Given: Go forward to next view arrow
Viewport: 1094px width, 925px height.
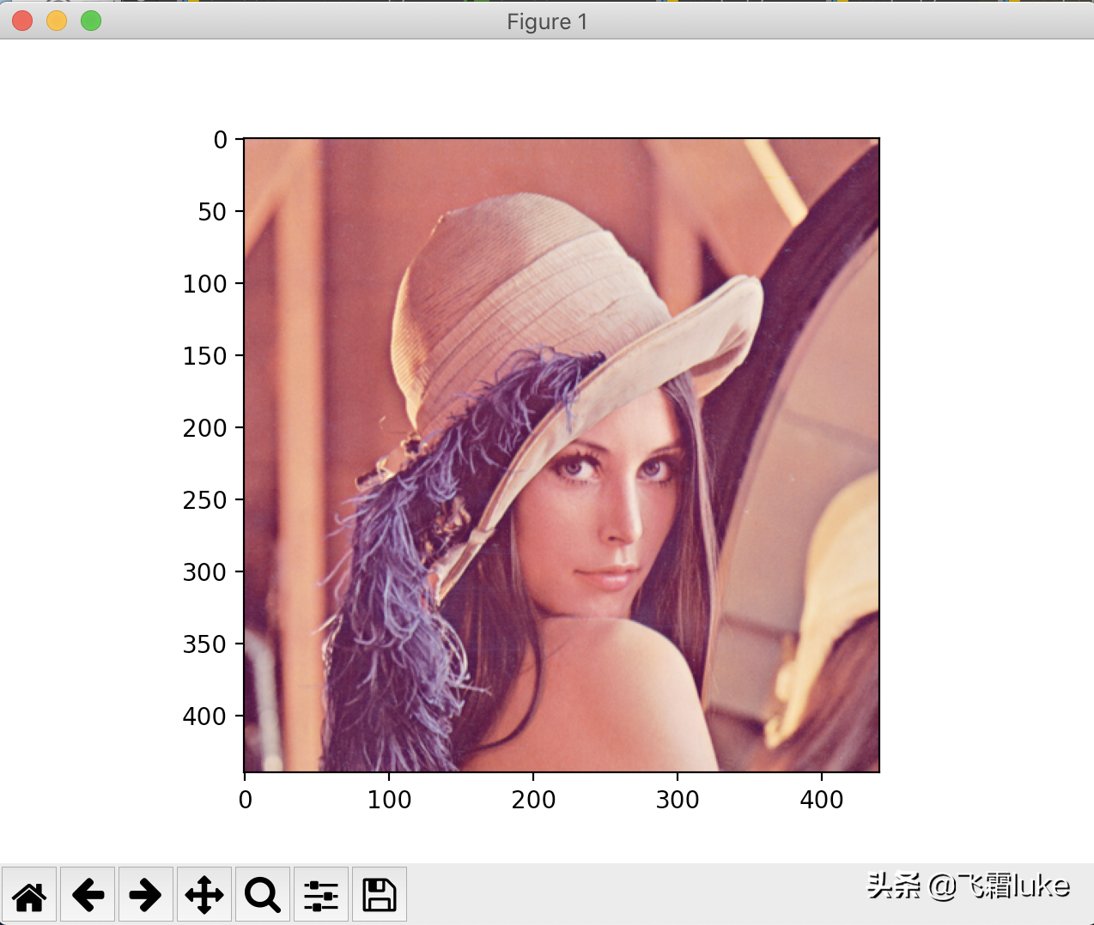Looking at the screenshot, I should point(146,894).
